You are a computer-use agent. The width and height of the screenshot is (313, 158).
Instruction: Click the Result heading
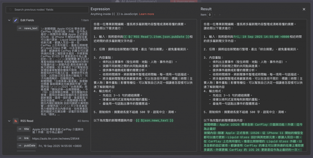click(206, 9)
